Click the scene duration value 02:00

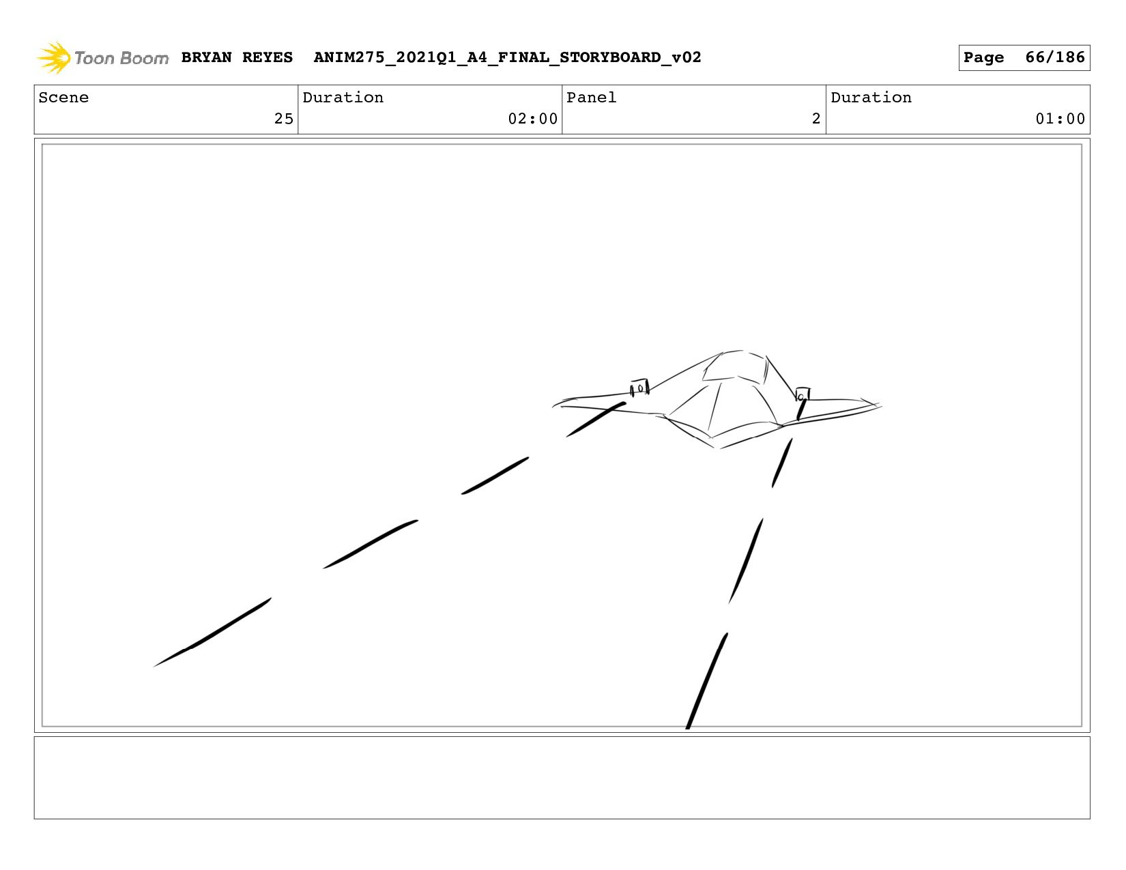coord(532,119)
